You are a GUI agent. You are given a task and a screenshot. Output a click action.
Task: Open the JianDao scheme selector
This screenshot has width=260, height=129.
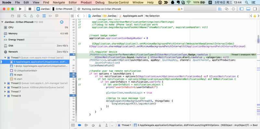pyautogui.click(x=43, y=9)
